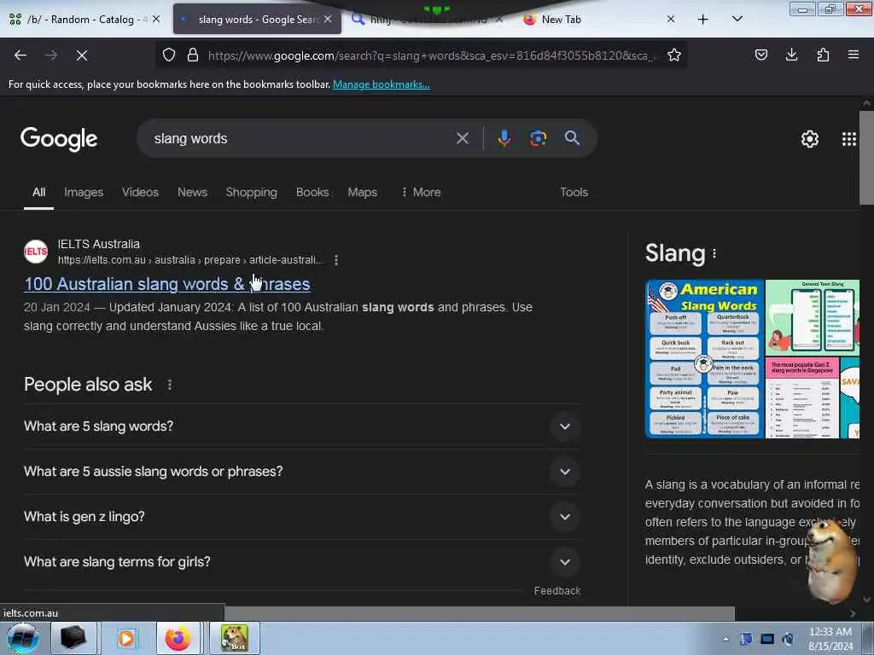Image resolution: width=874 pixels, height=655 pixels.
Task: Open Slang panel three-dot menu
Action: coord(714,253)
